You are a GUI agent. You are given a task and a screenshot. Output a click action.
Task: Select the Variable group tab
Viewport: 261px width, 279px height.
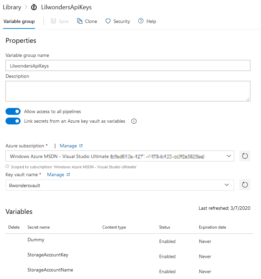click(x=19, y=21)
